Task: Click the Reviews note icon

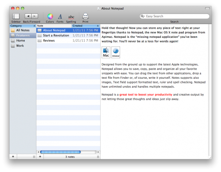Action: click(40, 41)
